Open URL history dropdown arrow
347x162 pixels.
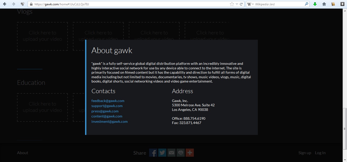coord(237,4)
